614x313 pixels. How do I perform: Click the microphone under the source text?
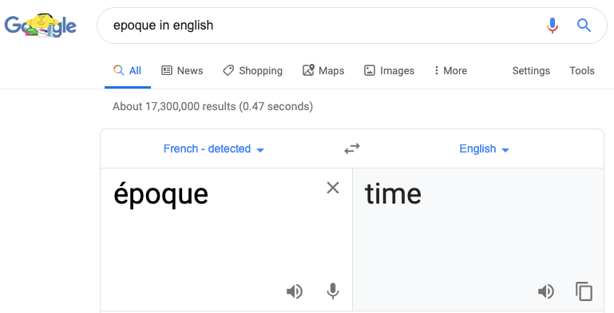click(333, 291)
